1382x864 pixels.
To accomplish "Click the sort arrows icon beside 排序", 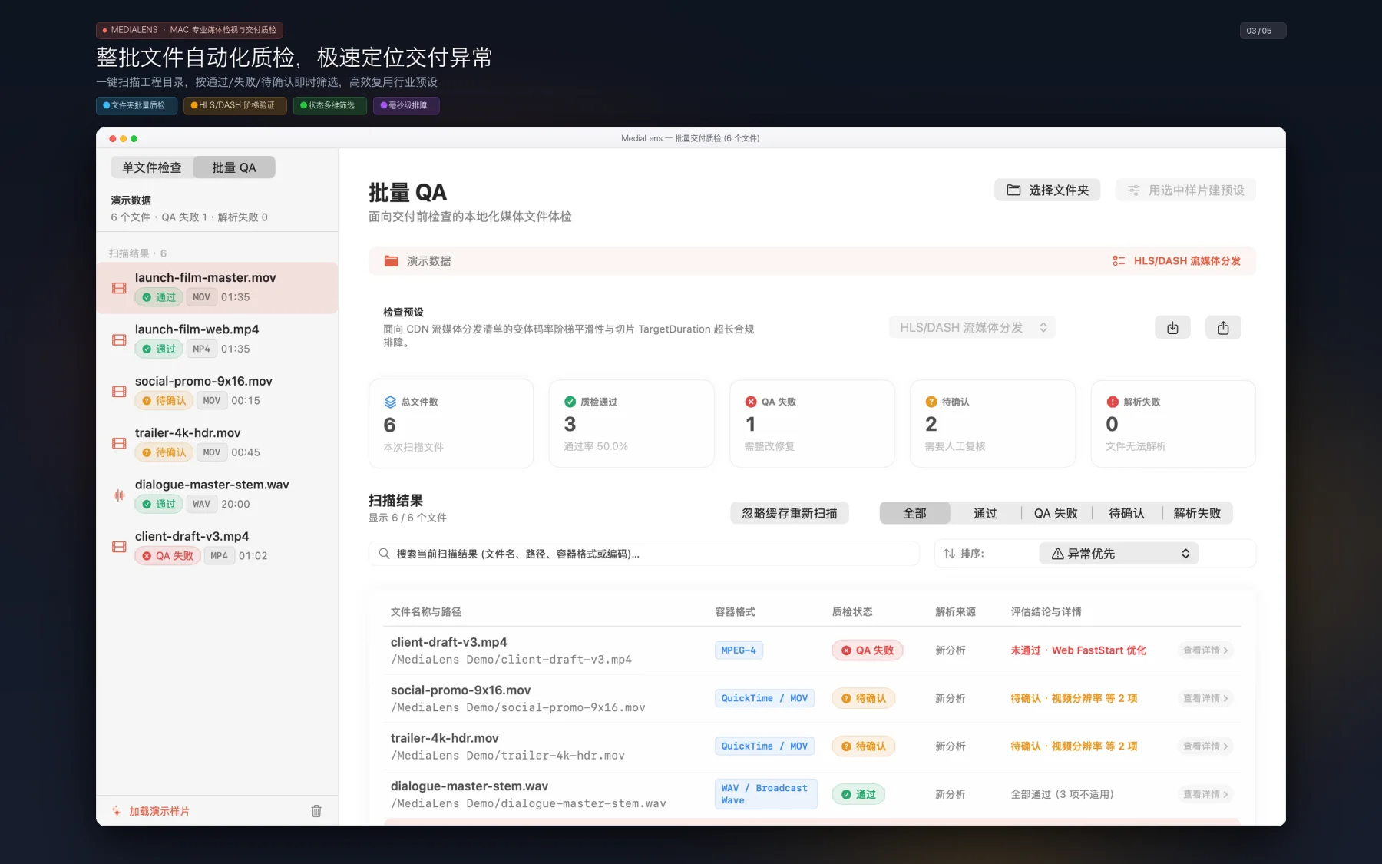I will 949,554.
